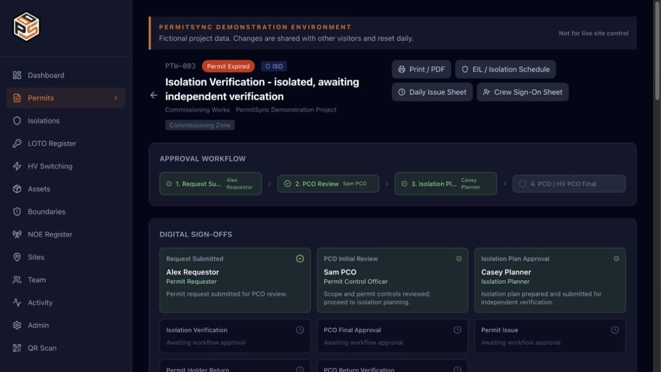Click the check icon on PCO Initial Review card
Image resolution: width=661 pixels, height=372 pixels.
[459, 258]
